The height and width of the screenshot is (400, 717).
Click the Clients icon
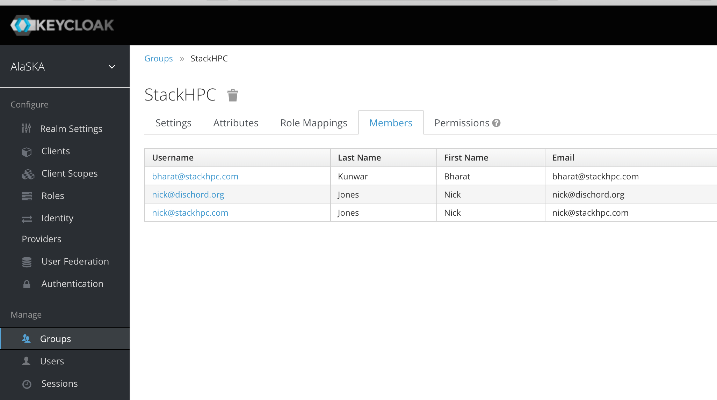[x=27, y=150]
